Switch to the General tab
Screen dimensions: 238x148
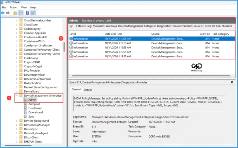(x=76, y=90)
